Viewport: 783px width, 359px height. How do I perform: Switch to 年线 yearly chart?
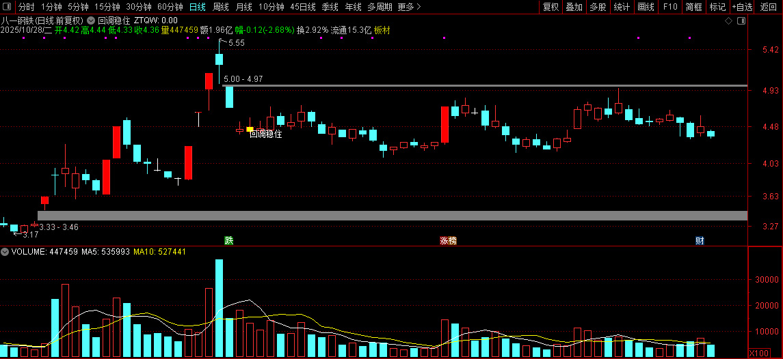click(353, 7)
